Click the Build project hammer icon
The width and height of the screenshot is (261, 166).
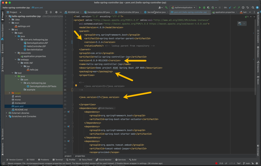166,8
